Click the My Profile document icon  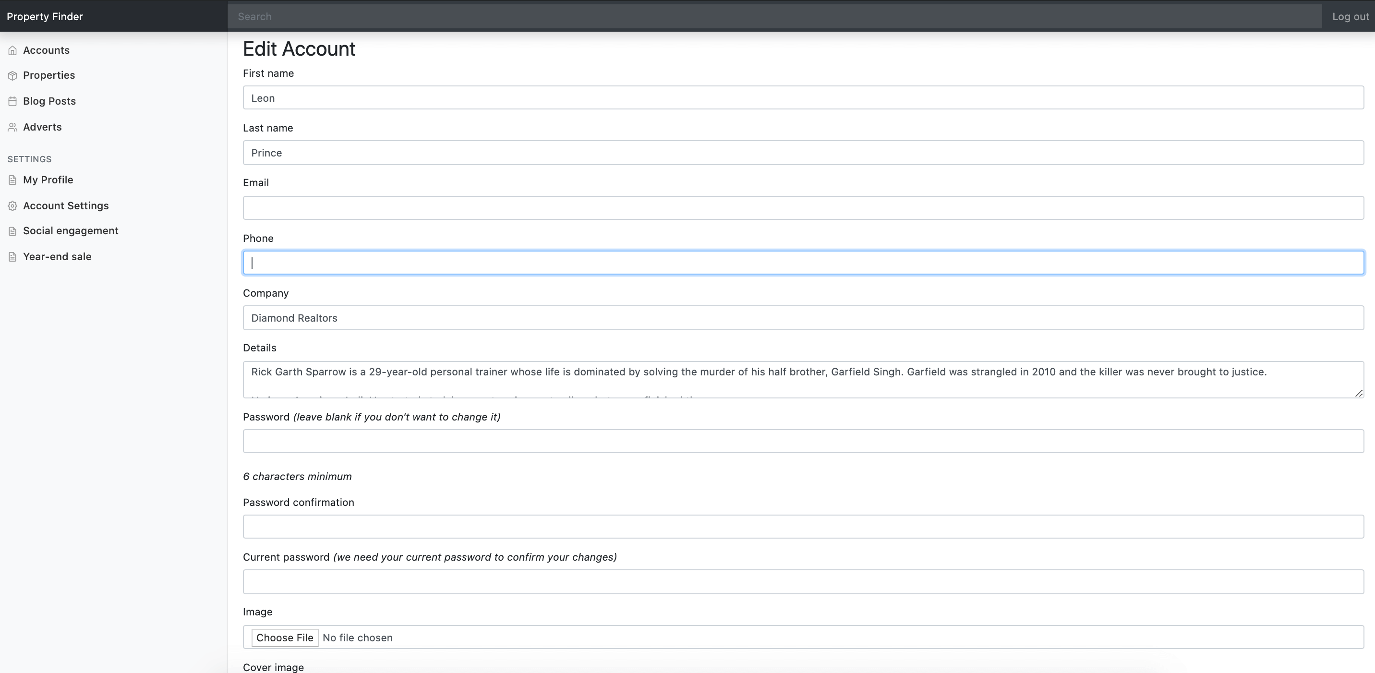[x=13, y=180]
